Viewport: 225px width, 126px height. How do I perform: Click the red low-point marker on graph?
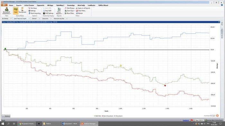[165, 86]
